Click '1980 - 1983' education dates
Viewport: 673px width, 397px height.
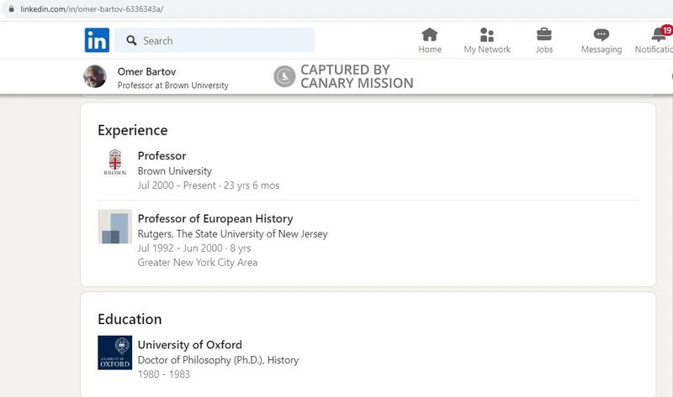(164, 374)
